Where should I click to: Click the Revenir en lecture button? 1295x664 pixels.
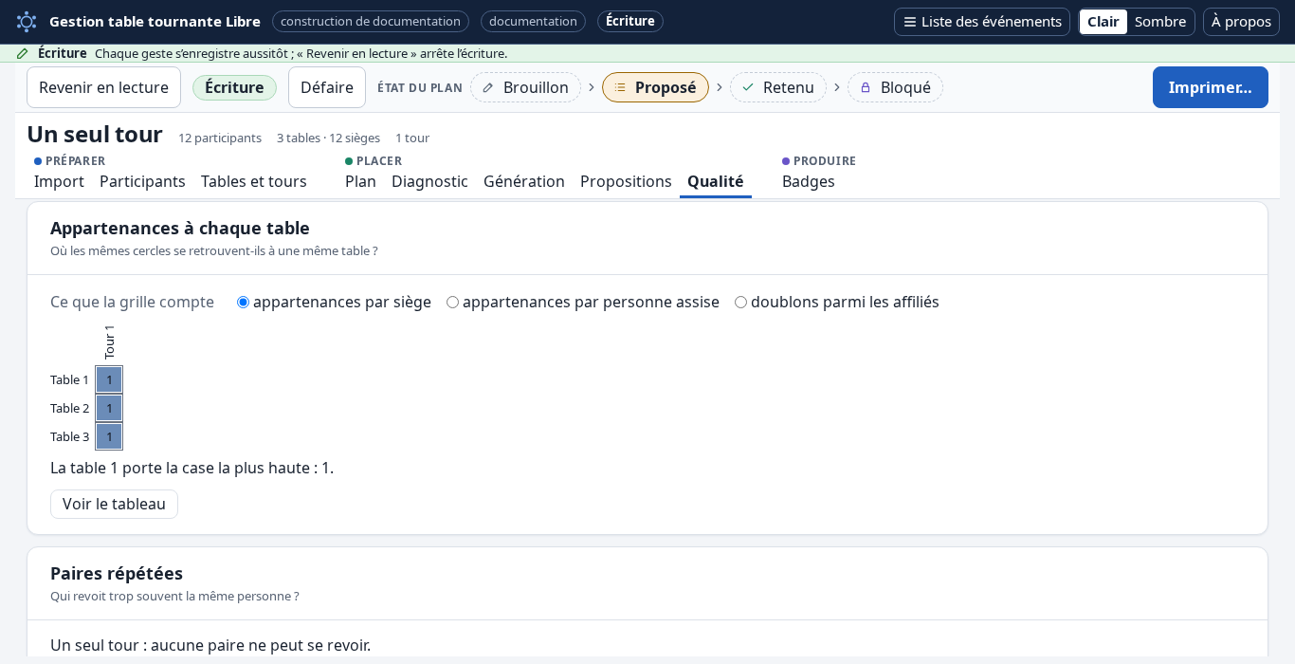(103, 87)
